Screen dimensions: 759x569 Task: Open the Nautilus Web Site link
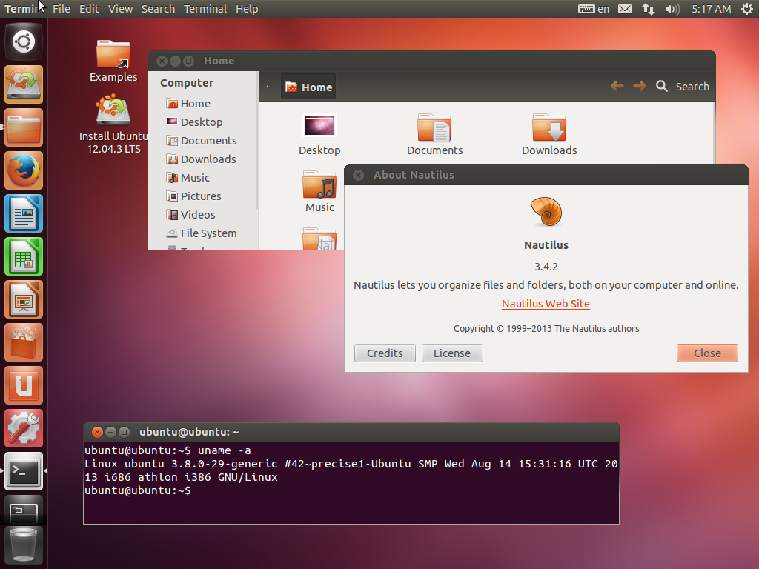(546, 304)
